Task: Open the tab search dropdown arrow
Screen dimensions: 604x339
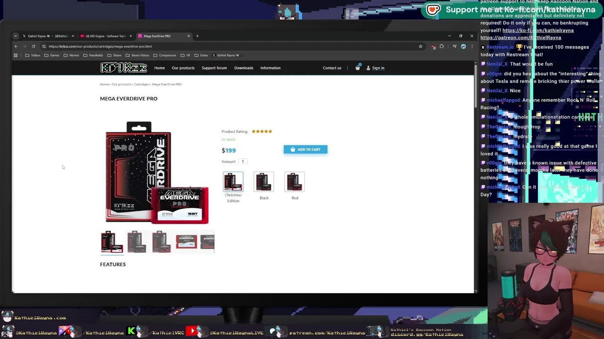Action: (16, 36)
